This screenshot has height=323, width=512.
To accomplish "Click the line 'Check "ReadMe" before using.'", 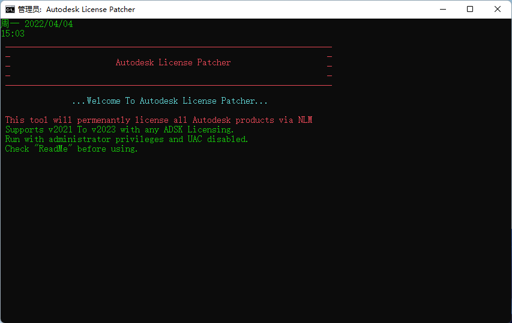I will (71, 149).
